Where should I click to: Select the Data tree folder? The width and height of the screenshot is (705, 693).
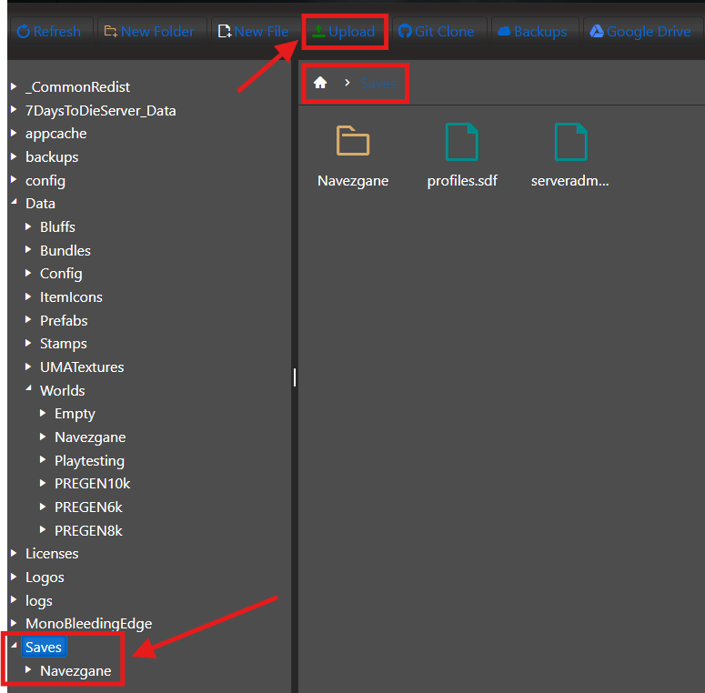click(40, 204)
